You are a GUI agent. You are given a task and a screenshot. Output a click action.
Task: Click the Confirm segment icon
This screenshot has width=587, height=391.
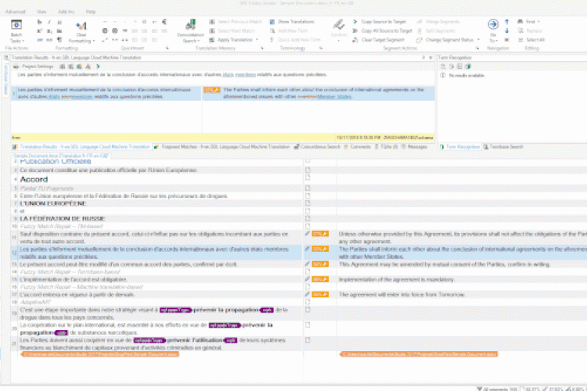point(339,27)
